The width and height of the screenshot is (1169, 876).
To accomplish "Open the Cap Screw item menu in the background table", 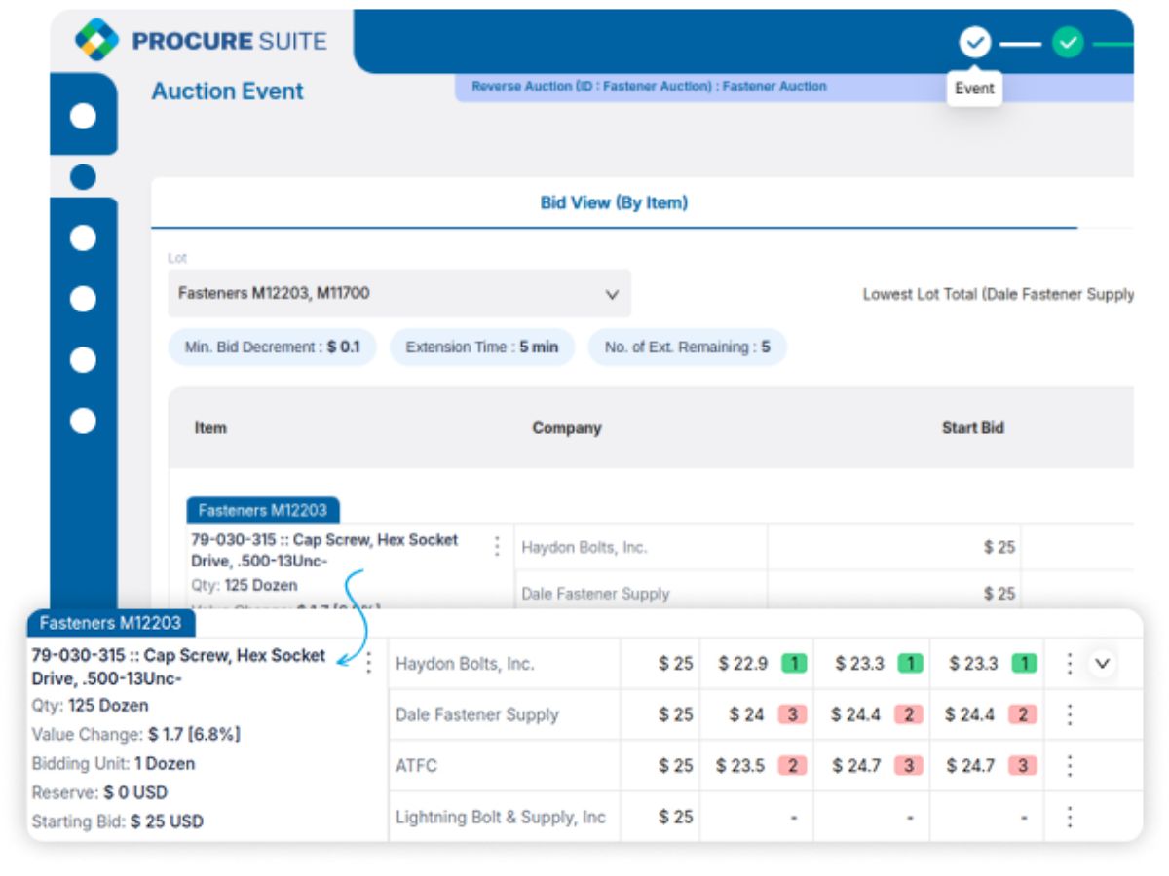I will pyautogui.click(x=497, y=546).
